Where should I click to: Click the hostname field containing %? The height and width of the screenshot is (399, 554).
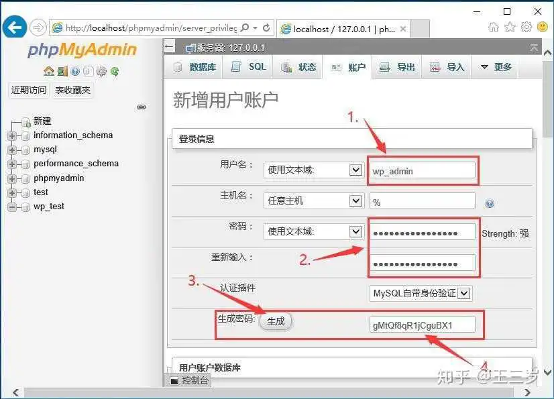coord(423,201)
